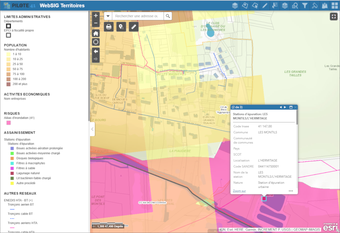Click the print map button

(109, 27)
